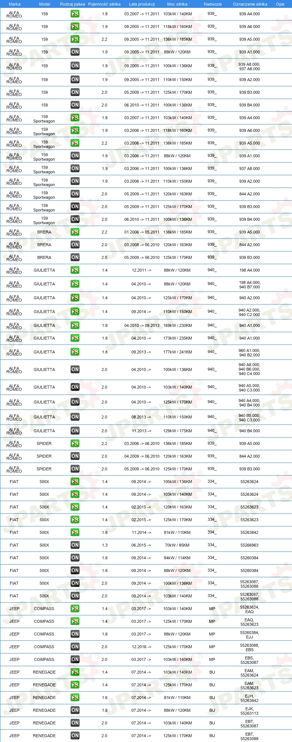
Task: Click the PB icon in the BRERA 2.2 row
Action: coord(75,232)
